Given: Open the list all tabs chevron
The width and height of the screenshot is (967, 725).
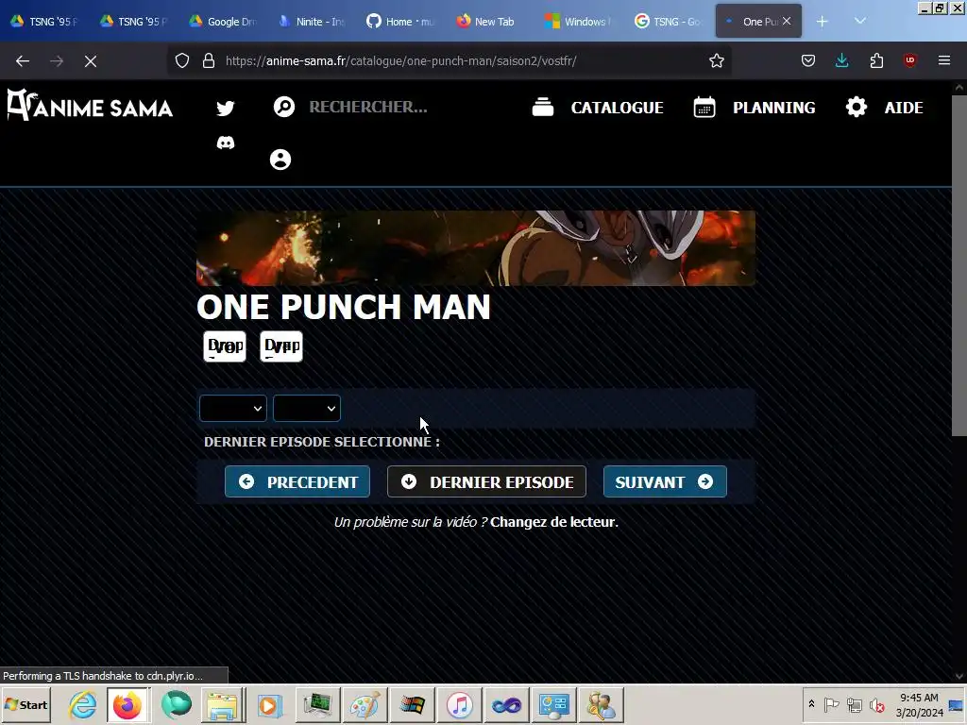Looking at the screenshot, I should tap(860, 22).
